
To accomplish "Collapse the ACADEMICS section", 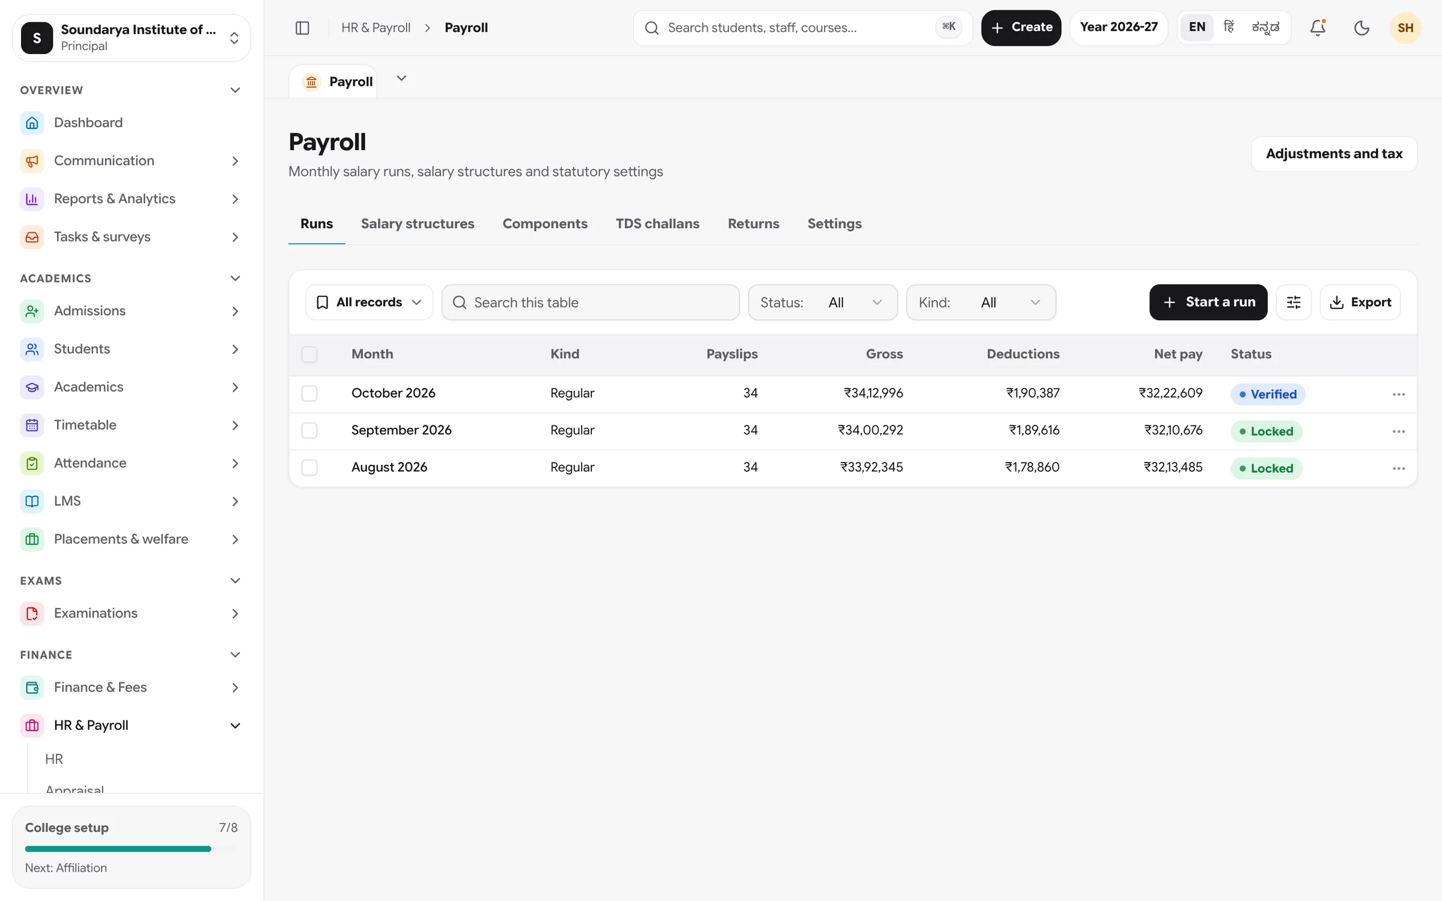I will coord(235,278).
